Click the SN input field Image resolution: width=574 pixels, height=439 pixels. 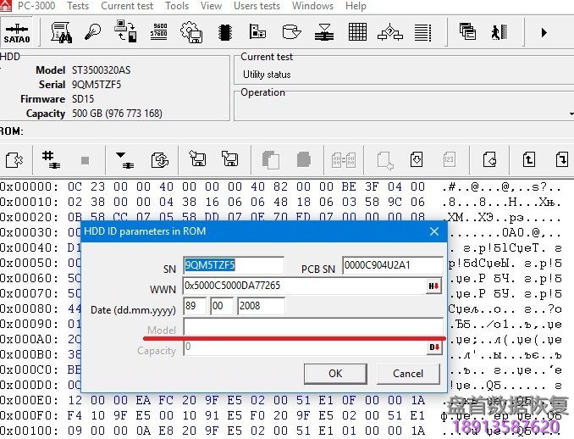[234, 265]
